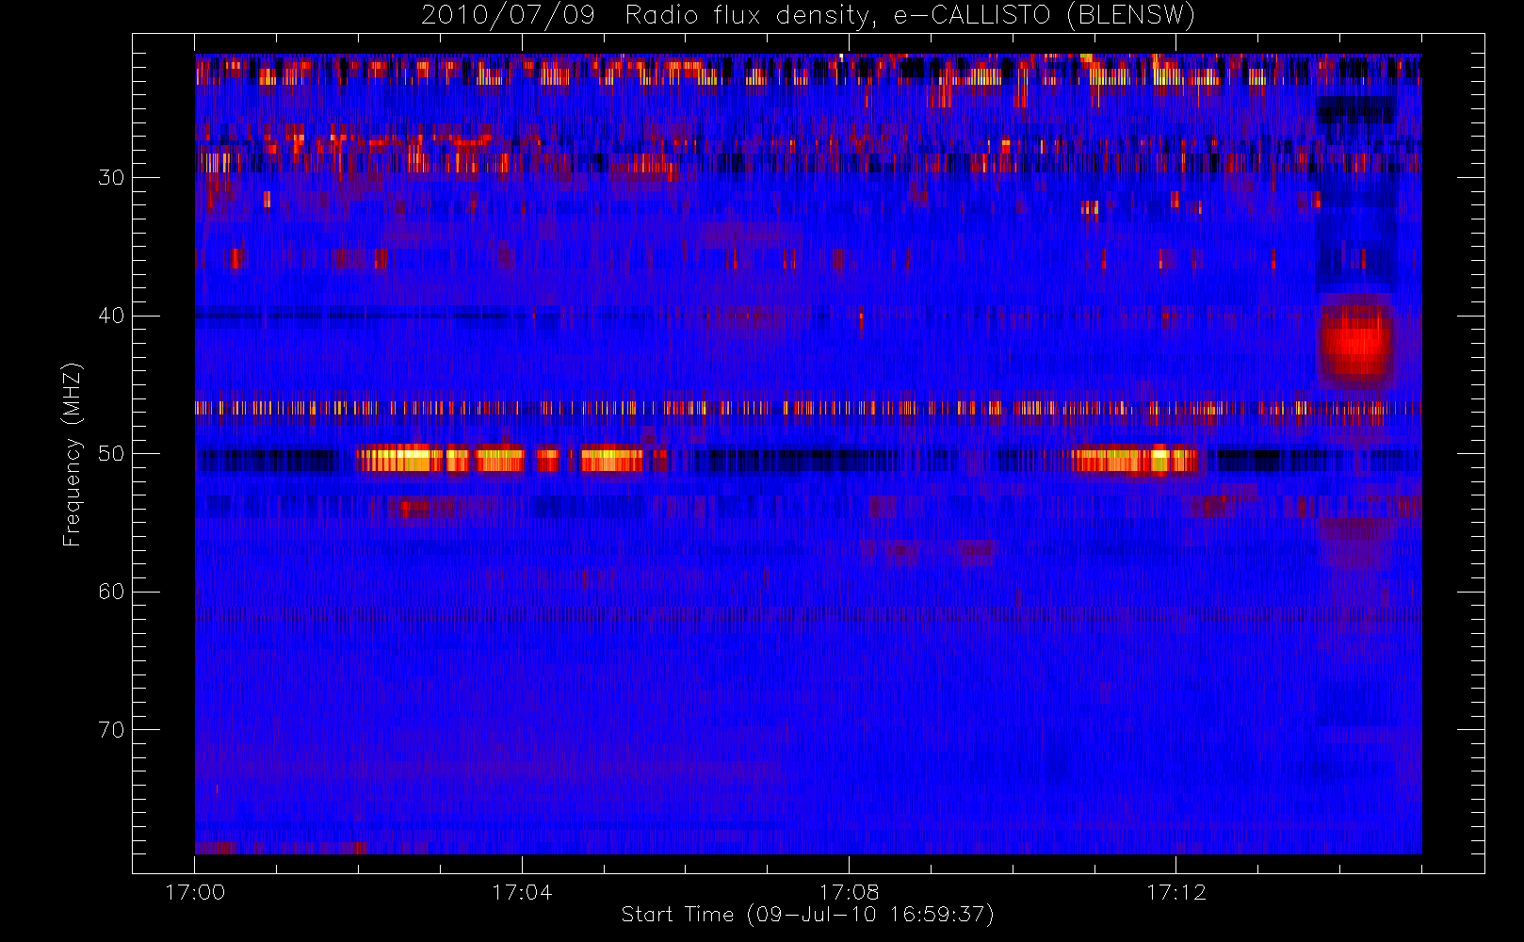The height and width of the screenshot is (942, 1524).
Task: Click the large red burst near 42 MHz
Action: pyautogui.click(x=1356, y=341)
